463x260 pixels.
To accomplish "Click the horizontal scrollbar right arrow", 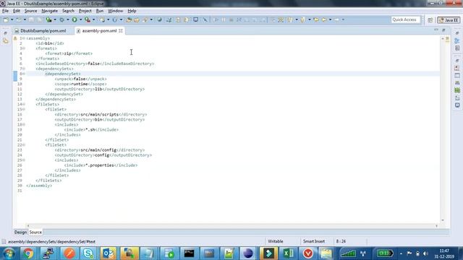I will point(436,226).
